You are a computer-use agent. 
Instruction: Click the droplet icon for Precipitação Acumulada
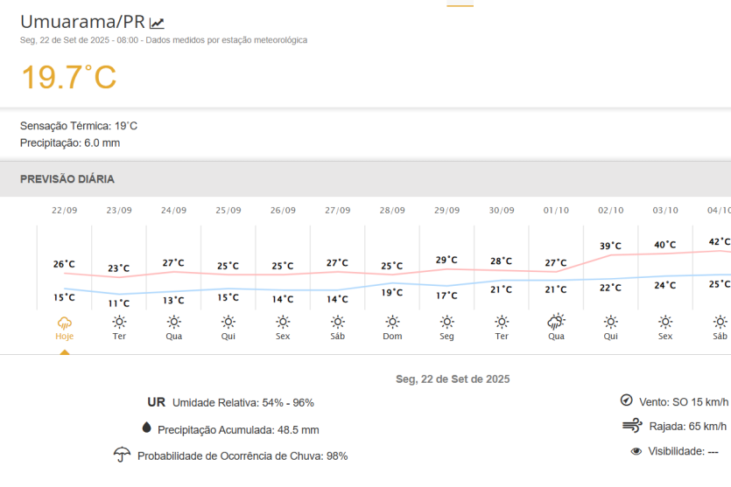[146, 428]
